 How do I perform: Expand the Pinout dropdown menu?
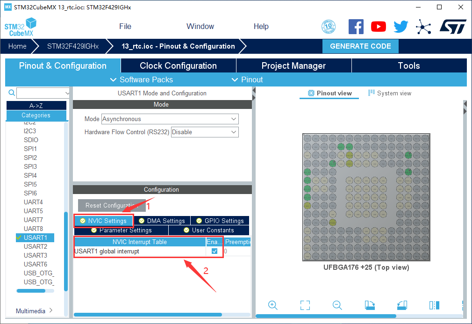point(247,79)
